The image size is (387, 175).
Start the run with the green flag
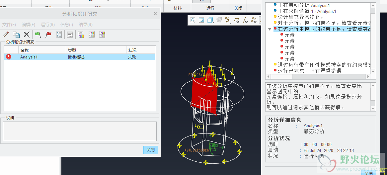click(x=38, y=35)
